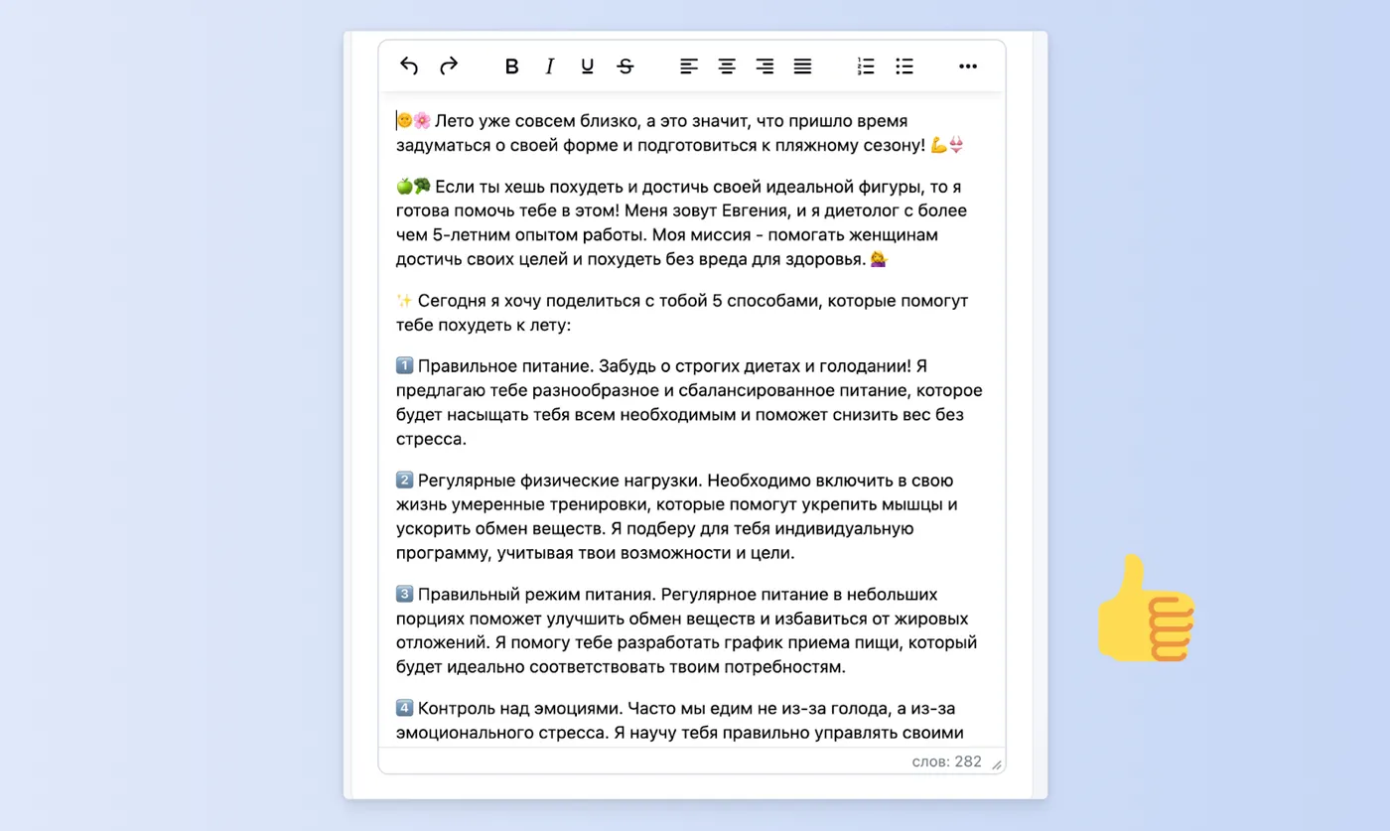Click the word 'стресса.' ending item 1
This screenshot has width=1390, height=831.
click(431, 439)
